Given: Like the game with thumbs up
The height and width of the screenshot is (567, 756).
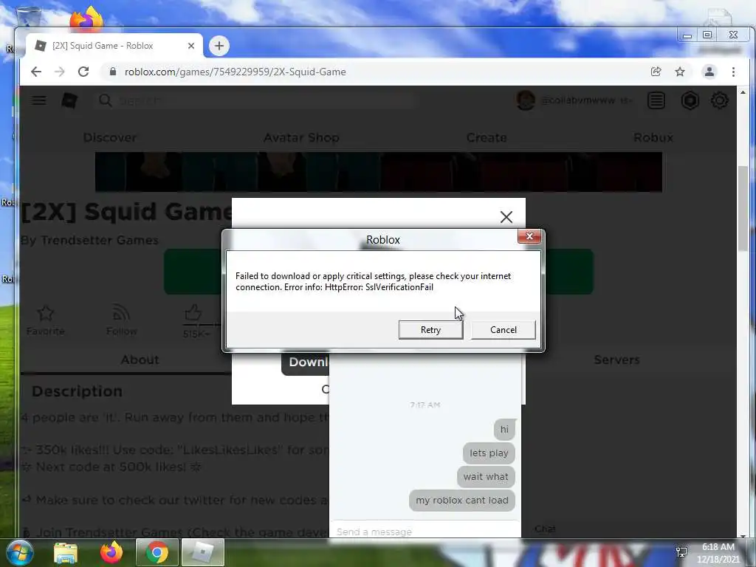Looking at the screenshot, I should tap(193, 313).
